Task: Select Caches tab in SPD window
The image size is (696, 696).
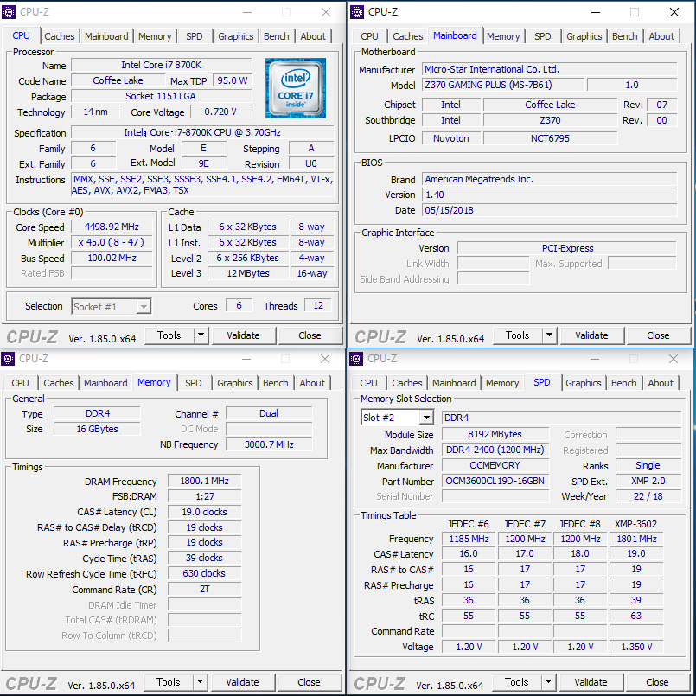Action: [407, 383]
